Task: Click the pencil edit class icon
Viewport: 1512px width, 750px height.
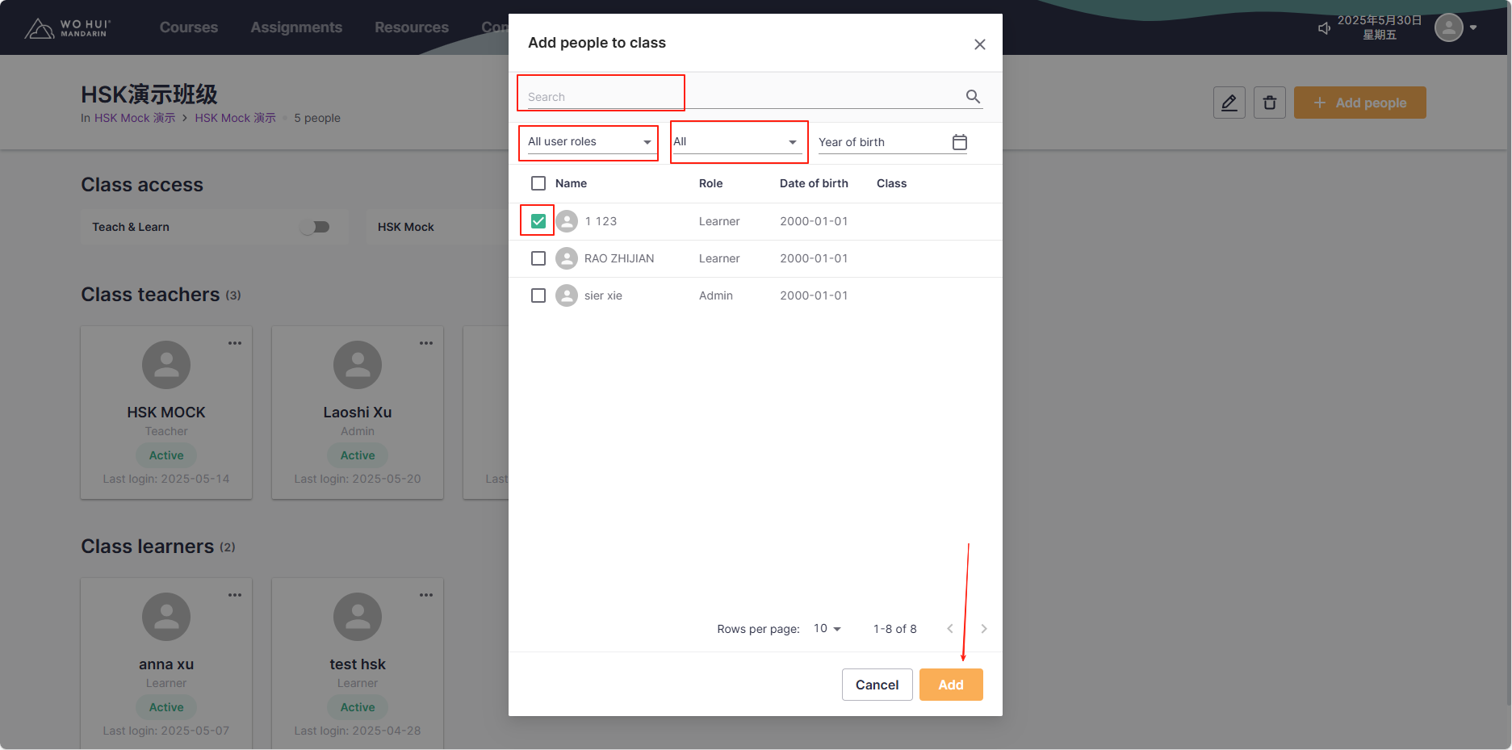Action: tap(1229, 103)
